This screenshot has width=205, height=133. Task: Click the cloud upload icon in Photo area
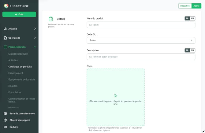point(115,96)
